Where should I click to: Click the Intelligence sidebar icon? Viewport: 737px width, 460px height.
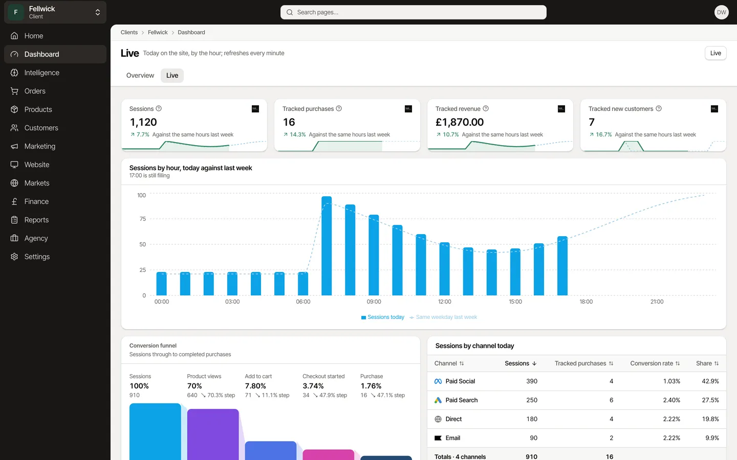coord(14,73)
